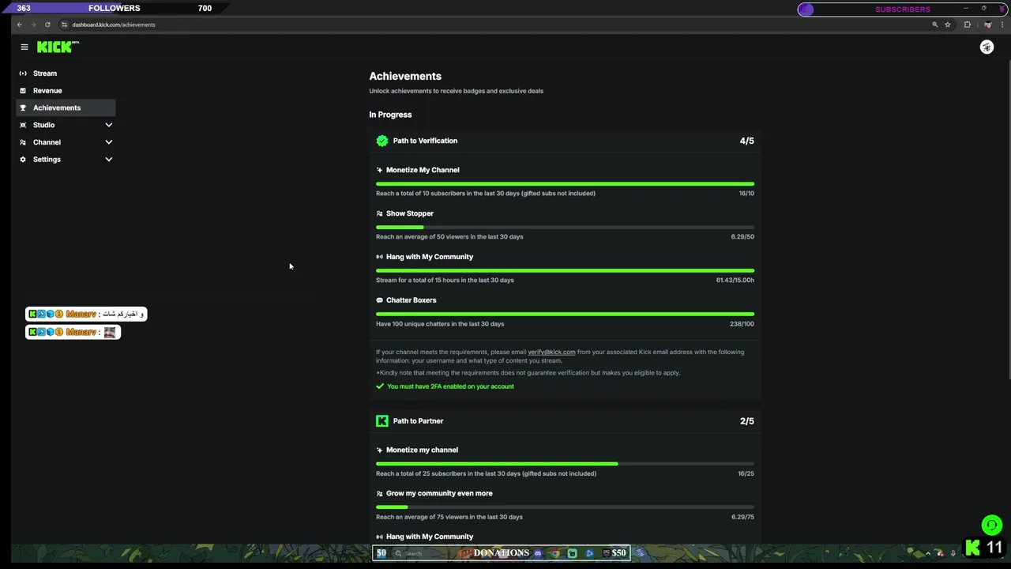The width and height of the screenshot is (1011, 569).
Task: Open the browser extensions puzzle icon
Action: 967,24
